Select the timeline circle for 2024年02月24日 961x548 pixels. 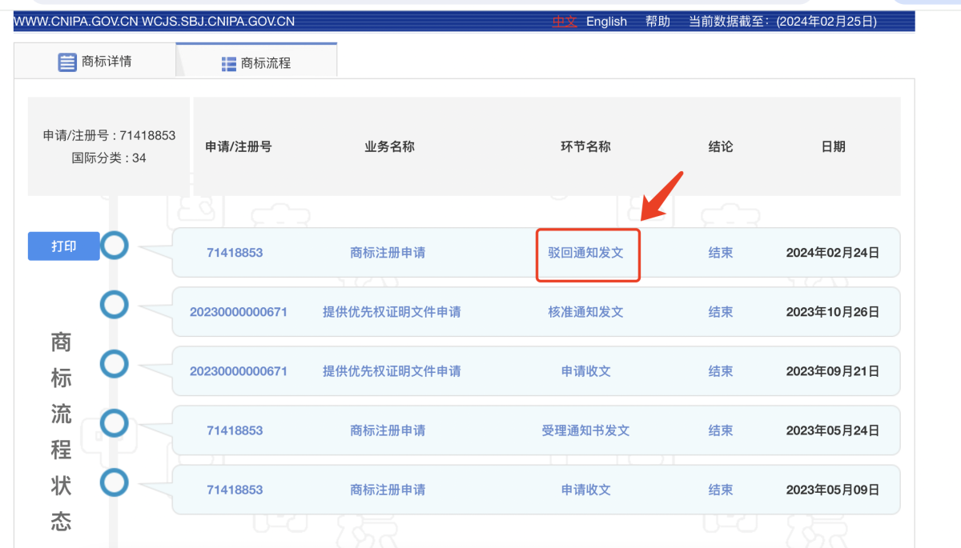click(x=115, y=246)
